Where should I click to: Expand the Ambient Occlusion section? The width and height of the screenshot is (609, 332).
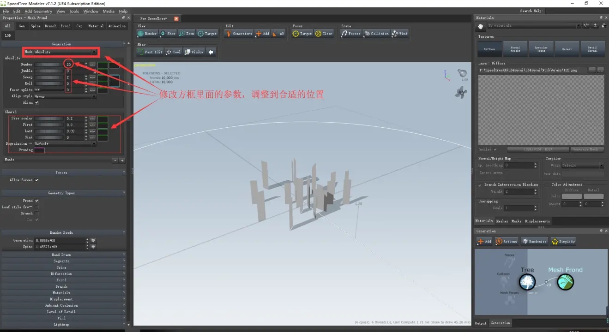61,305
